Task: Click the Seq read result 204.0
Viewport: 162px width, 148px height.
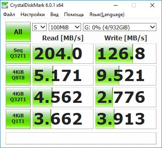Action: (63, 54)
